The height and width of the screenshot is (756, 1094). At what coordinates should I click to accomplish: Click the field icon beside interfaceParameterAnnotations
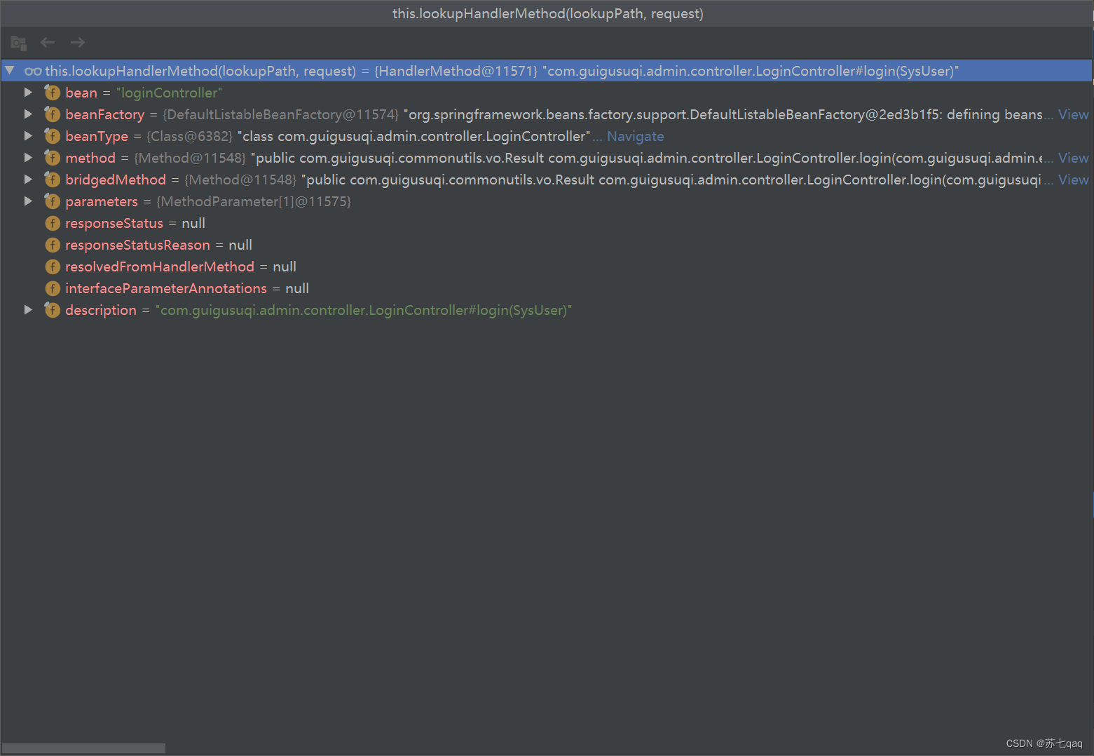(52, 288)
